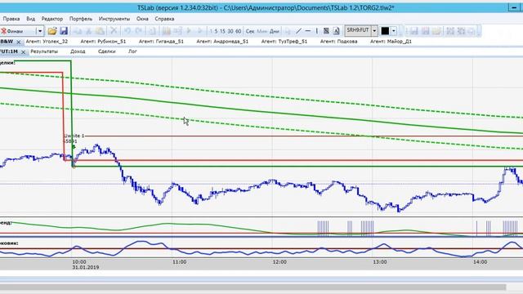523x294 pixels.
Task: Click the chart bars toolbar icon
Action: click(167, 31)
